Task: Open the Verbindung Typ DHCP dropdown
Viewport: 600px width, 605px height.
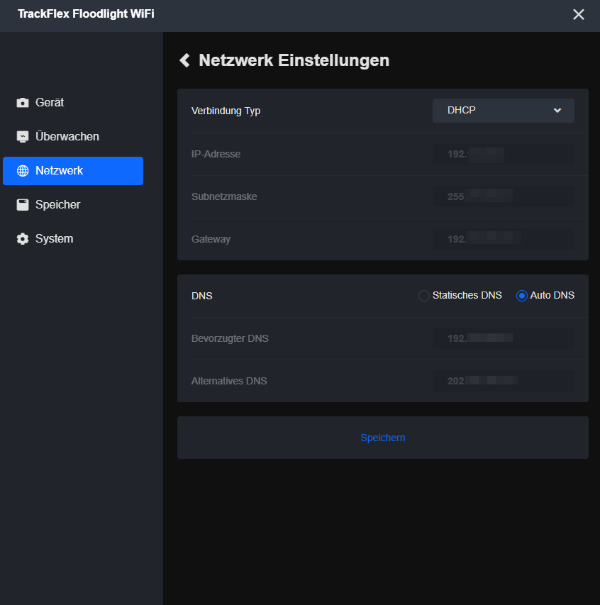Action: coord(503,111)
